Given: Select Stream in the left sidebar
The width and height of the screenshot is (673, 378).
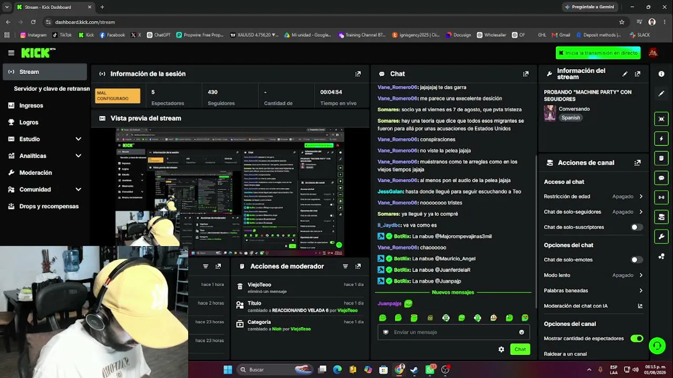Looking at the screenshot, I should click(45, 72).
